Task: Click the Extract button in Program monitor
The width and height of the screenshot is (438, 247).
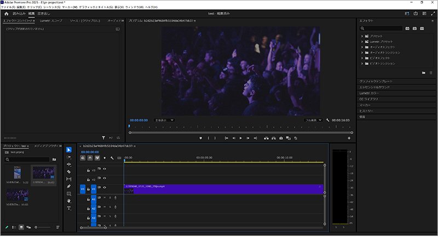Action: coord(273,138)
